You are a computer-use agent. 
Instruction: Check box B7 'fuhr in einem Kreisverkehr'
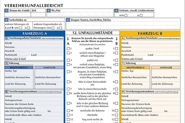click(x=117, y=89)
